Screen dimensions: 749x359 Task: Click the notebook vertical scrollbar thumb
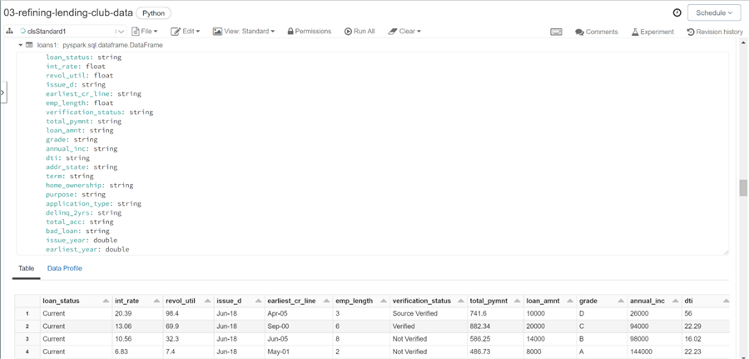(x=743, y=188)
